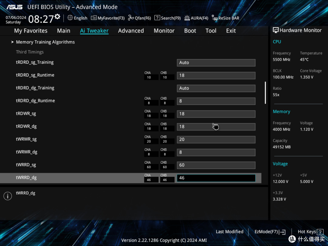Click the EzMode exit arrow icon
Viewport: 328px width, 246px height.
[282, 232]
